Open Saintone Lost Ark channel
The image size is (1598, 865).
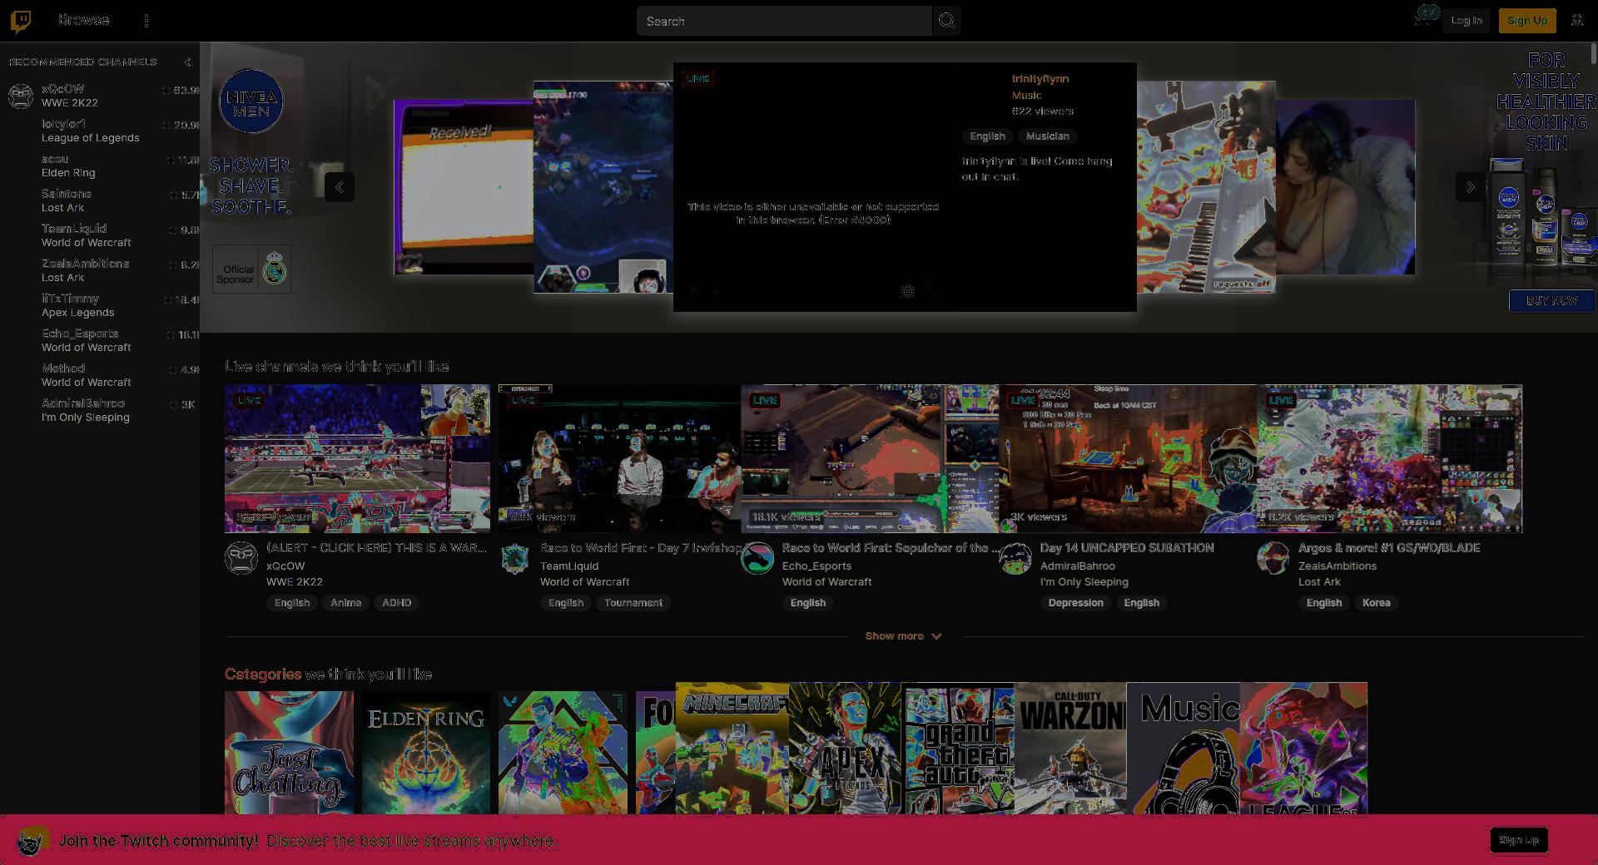[100, 200]
